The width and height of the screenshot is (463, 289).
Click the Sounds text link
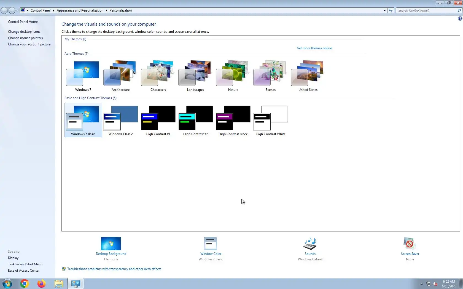point(310,254)
